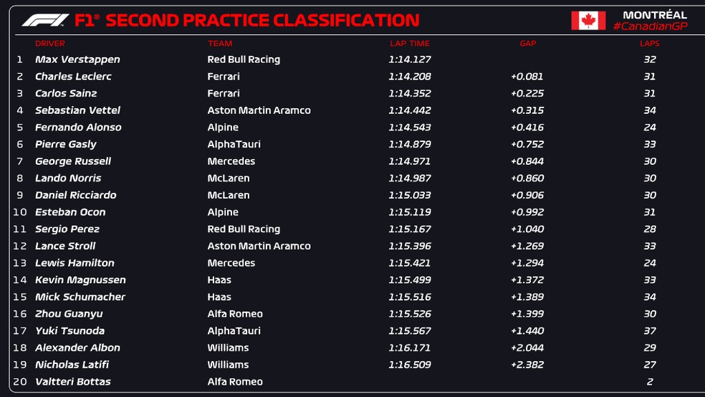Click Yuki Tsunoda's lap count 37
Screen dimensions: 705x397
[x=650, y=331]
